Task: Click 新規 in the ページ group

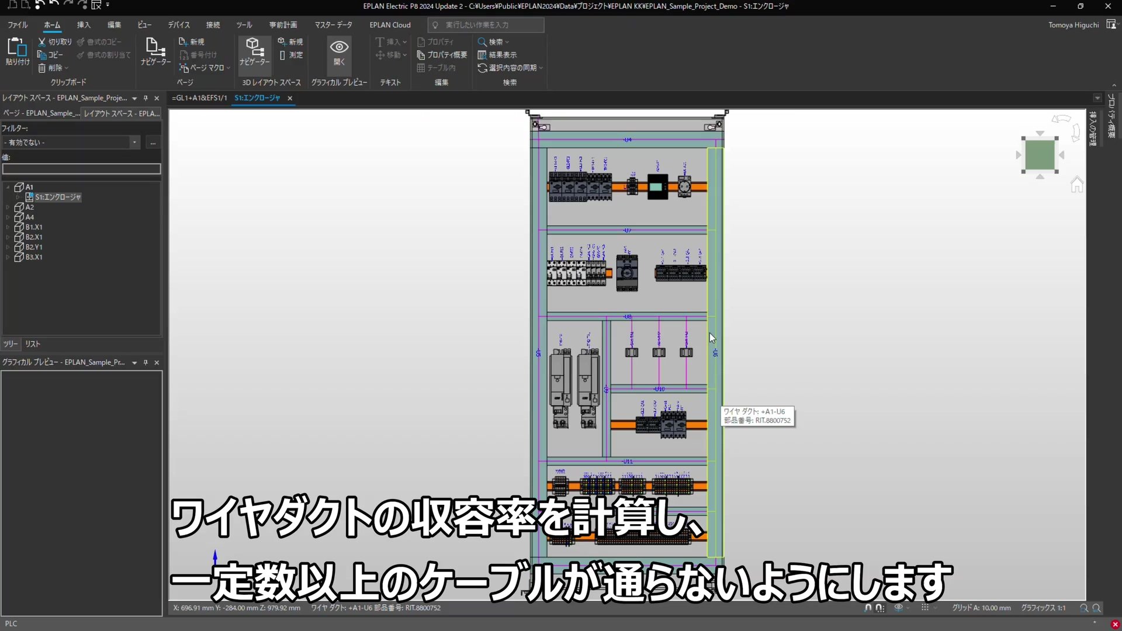Action: tap(191, 42)
